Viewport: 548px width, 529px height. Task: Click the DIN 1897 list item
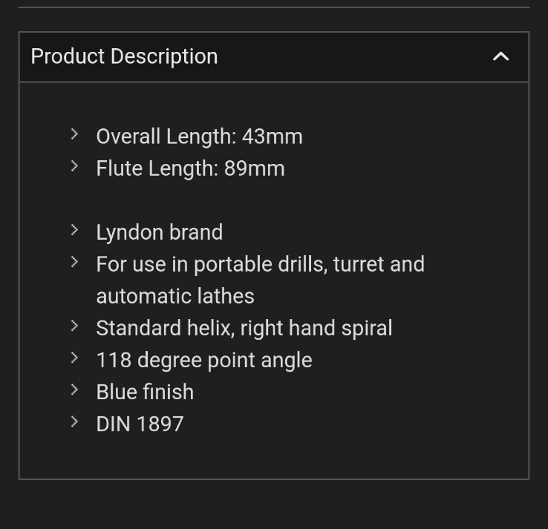coord(140,424)
